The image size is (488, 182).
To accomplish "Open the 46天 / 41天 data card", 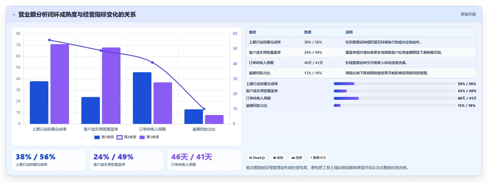I will [x=204, y=160].
